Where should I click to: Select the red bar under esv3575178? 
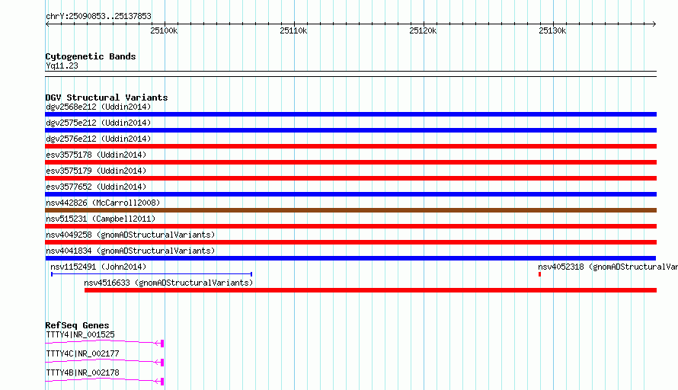click(350, 162)
